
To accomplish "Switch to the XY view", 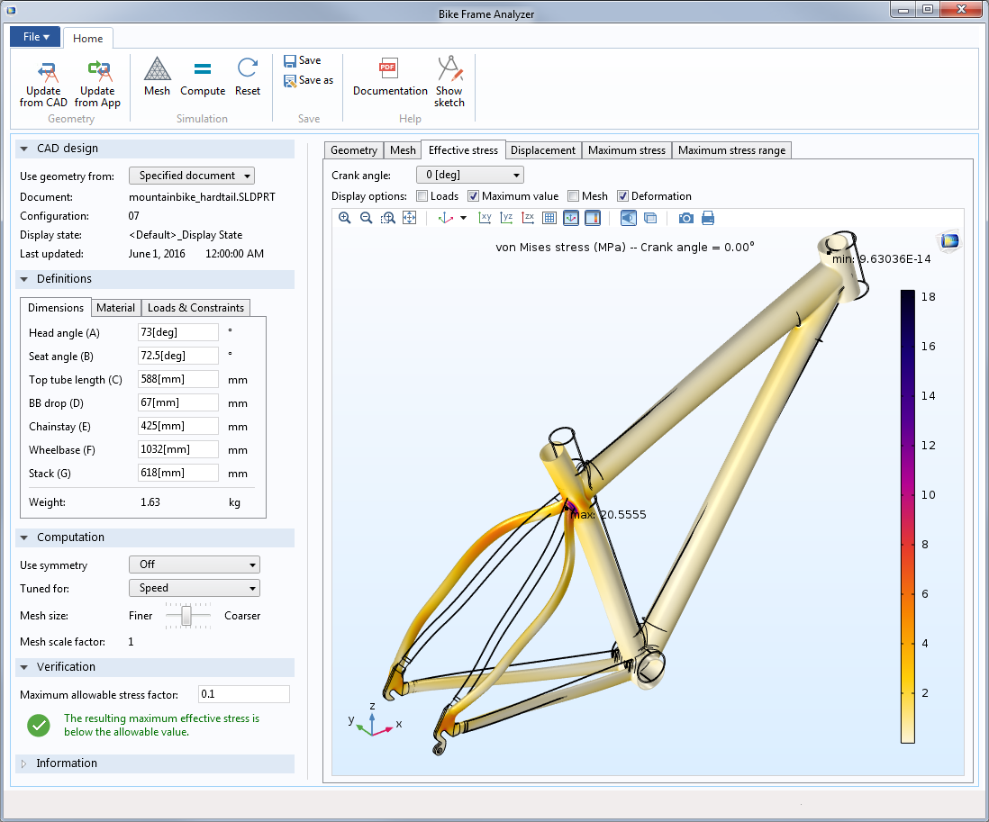I will pos(485,218).
